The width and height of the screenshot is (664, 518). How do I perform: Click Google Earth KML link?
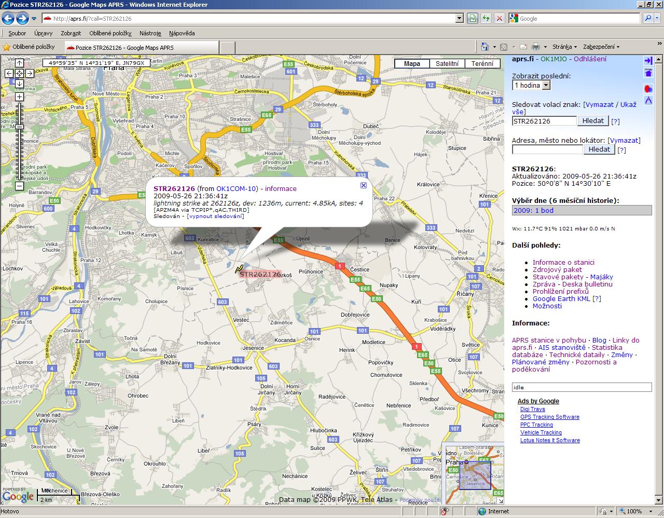(561, 298)
